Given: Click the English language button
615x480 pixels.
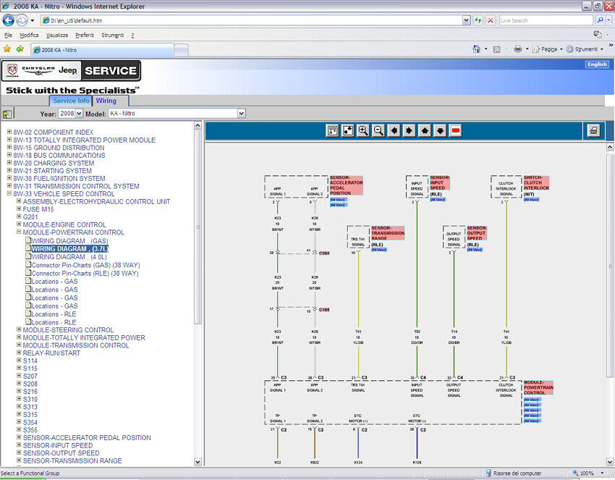Looking at the screenshot, I should point(597,64).
